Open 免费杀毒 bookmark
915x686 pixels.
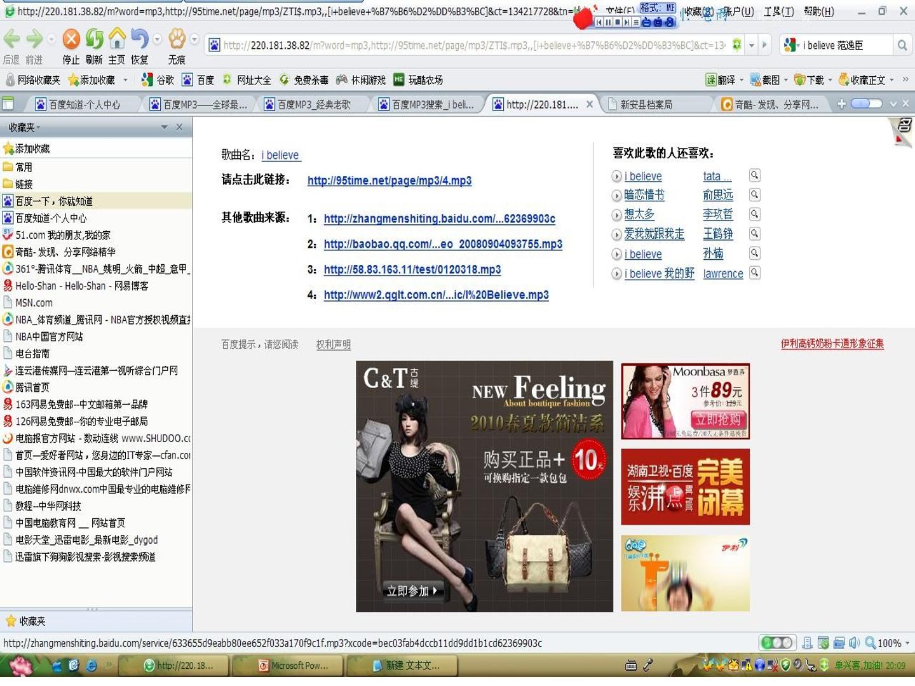point(304,80)
